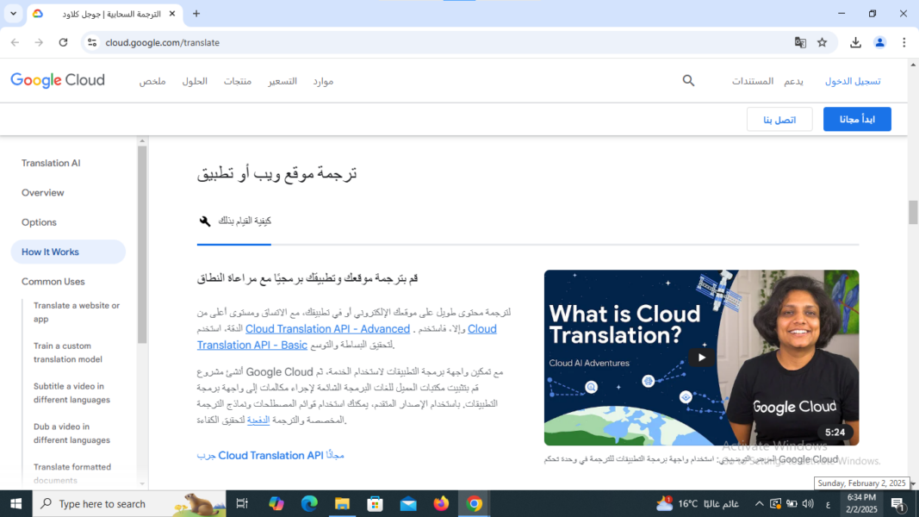Image resolution: width=919 pixels, height=517 pixels.
Task: Click the translate page icon in address bar
Action: 800,42
